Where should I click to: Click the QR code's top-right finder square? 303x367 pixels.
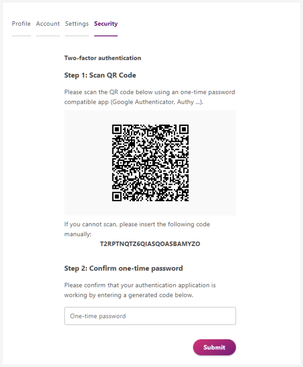coord(184,130)
